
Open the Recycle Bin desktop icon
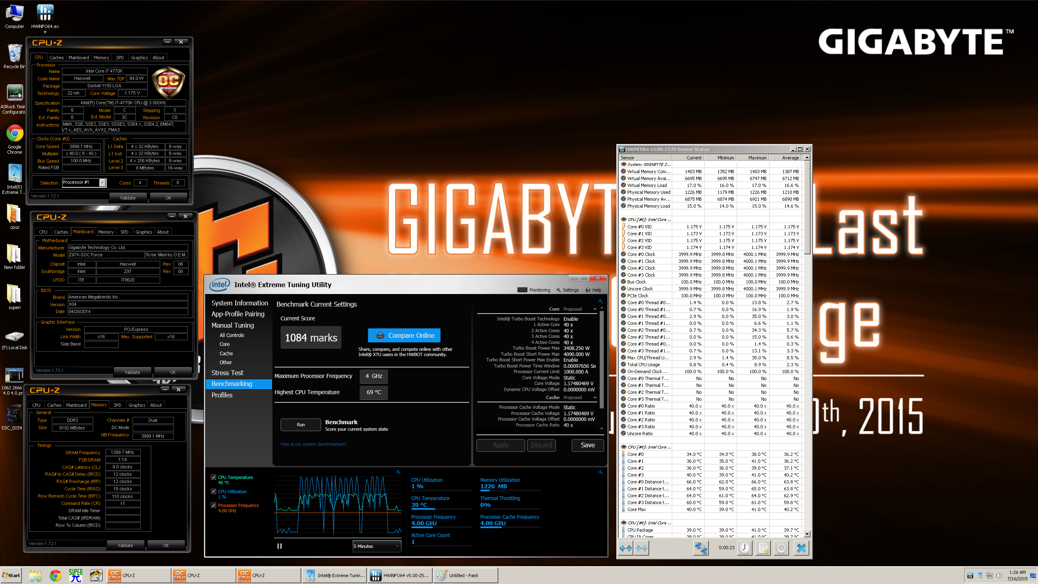point(14,56)
